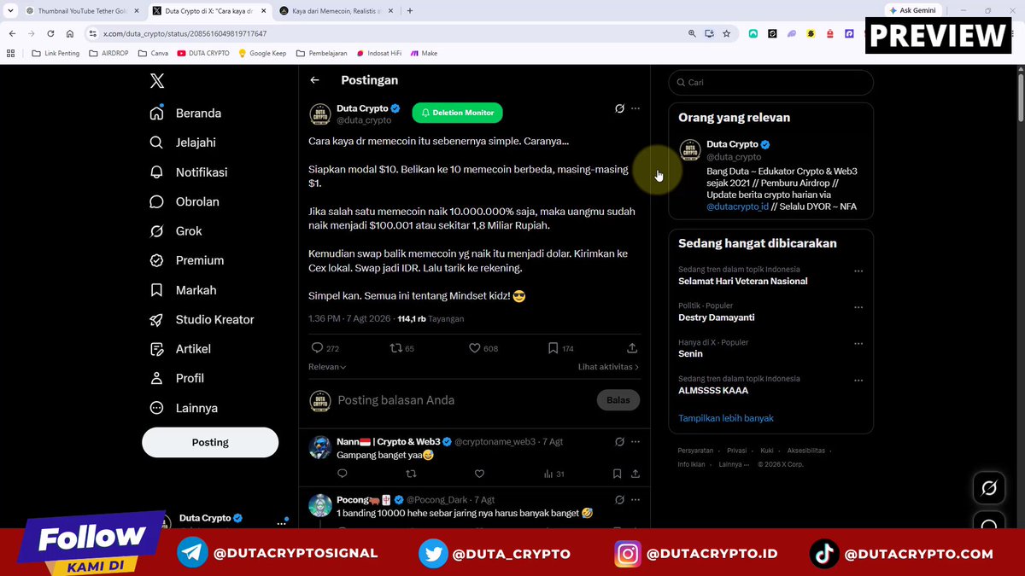Open Premium in the sidebar
The width and height of the screenshot is (1025, 576).
(187, 260)
